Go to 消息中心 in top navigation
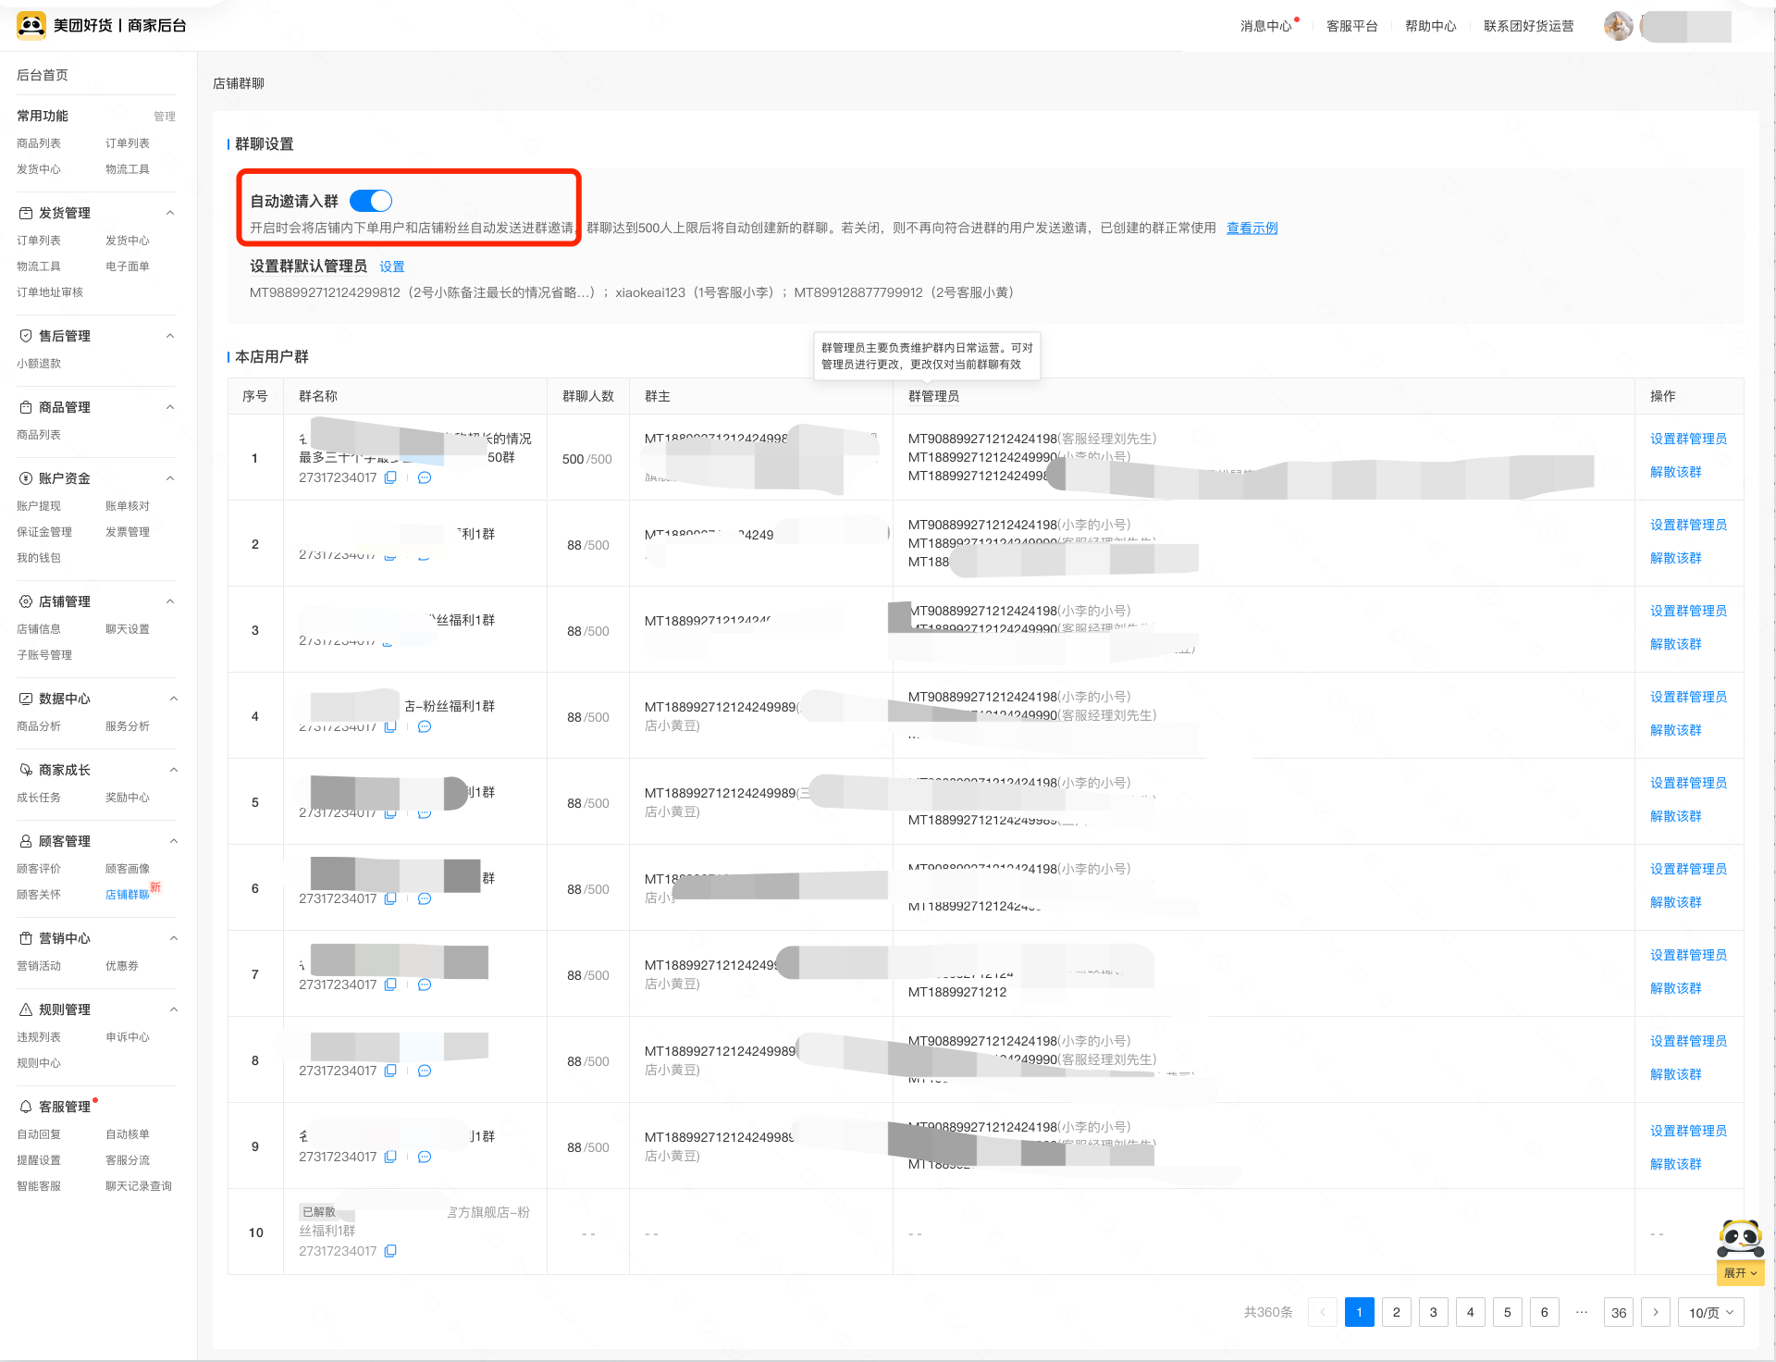 1265,26
